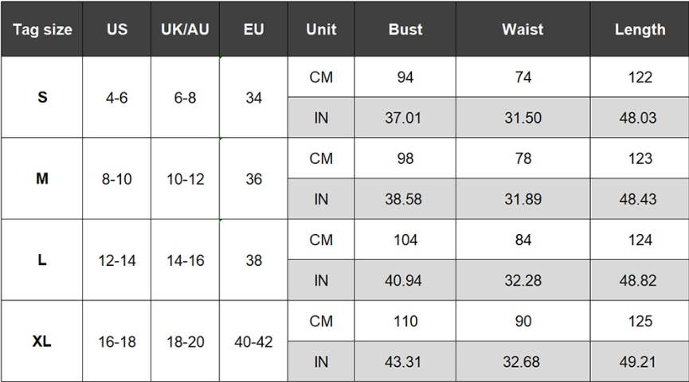Click the 122 length cell
Image resolution: width=689 pixels, height=382 pixels.
(640, 77)
